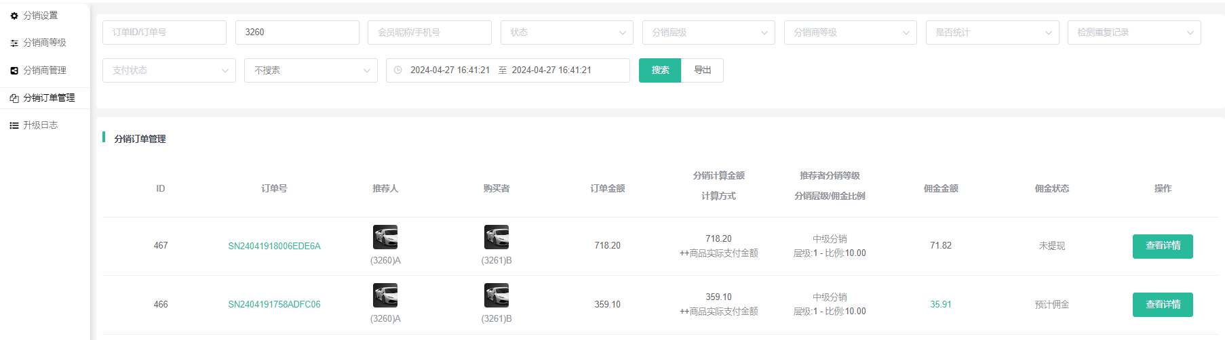Click the green 搜索 button

pyautogui.click(x=659, y=70)
